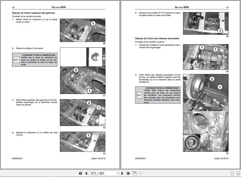This screenshot has height=177, width=241.
Task: Click the left page 'Edition 09-2015' footer
Action: coord(98,159)
